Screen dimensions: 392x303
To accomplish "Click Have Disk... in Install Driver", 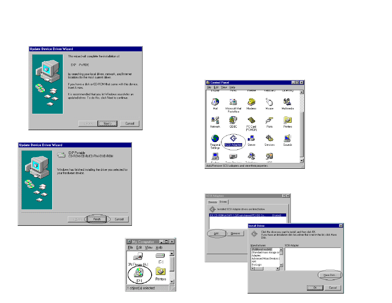I will pos(330,275).
